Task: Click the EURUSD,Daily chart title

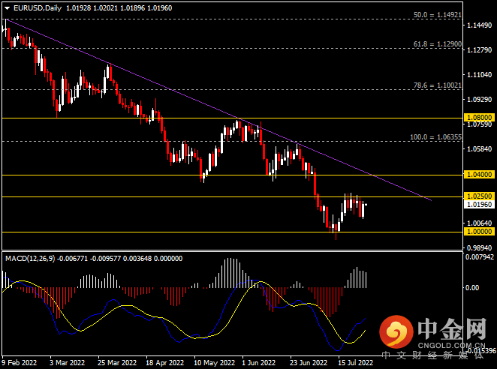Action: [38, 8]
